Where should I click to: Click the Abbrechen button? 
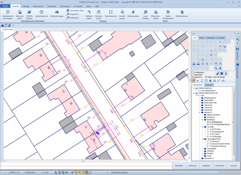click(x=193, y=165)
